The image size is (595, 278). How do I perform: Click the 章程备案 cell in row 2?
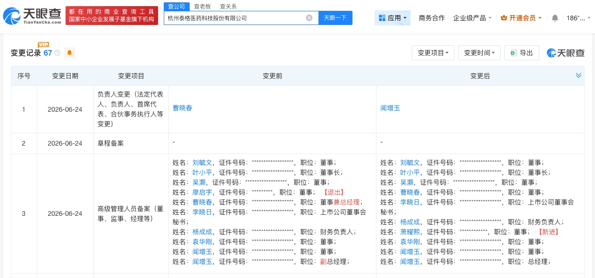[131, 143]
